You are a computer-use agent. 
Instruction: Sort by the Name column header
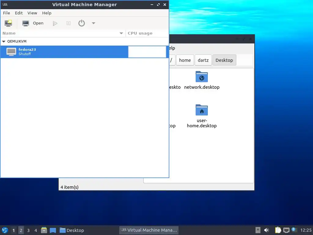coord(63,33)
